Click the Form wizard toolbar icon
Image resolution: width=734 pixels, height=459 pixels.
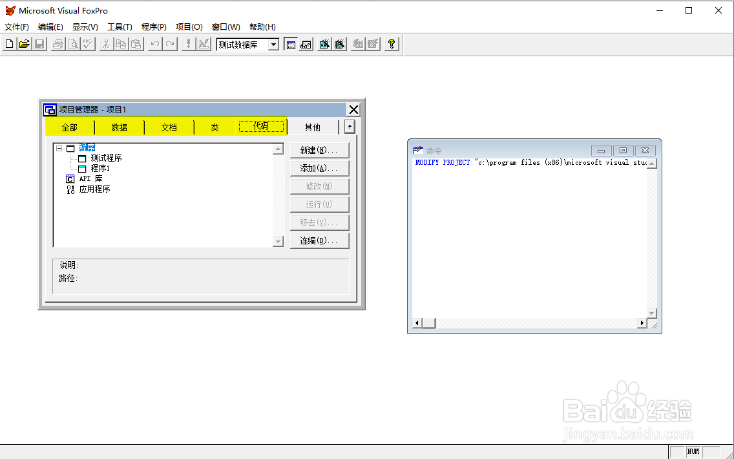[324, 44]
